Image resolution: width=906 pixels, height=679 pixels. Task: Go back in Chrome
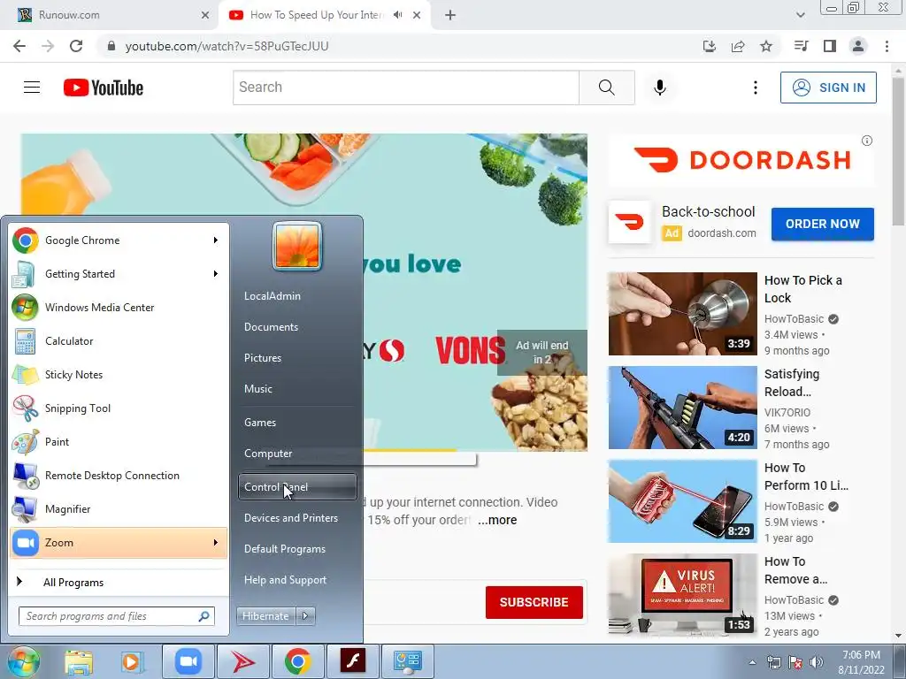pyautogui.click(x=19, y=46)
